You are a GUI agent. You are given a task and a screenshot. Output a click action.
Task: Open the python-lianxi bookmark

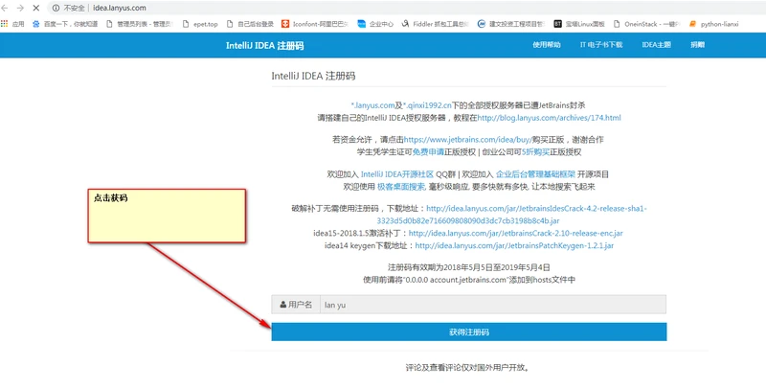pyautogui.click(x=713, y=23)
